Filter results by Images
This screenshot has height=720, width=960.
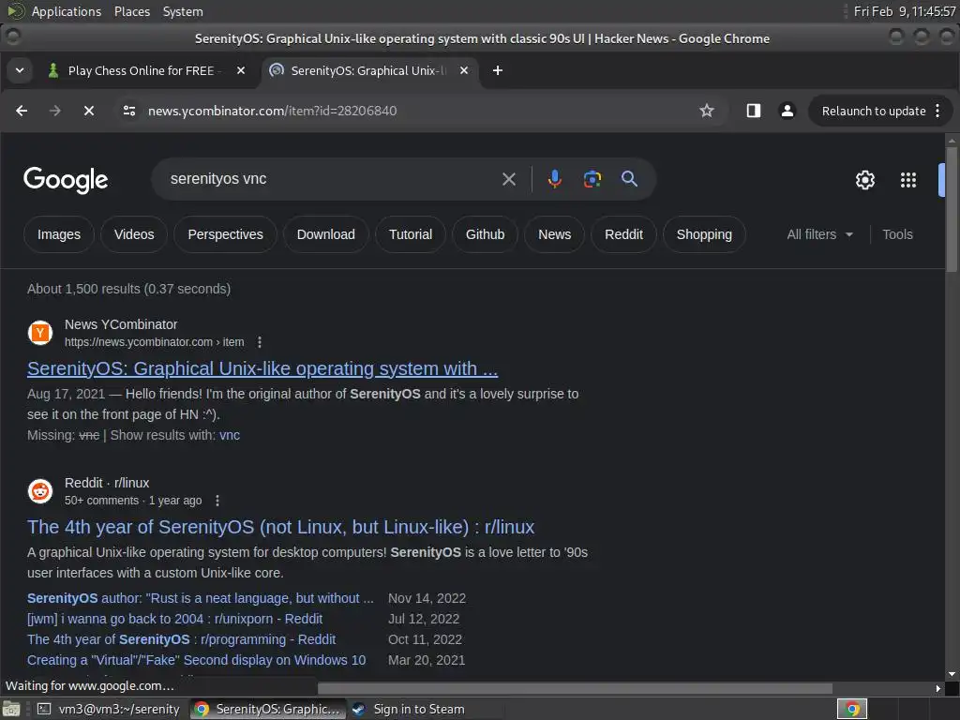(x=59, y=234)
